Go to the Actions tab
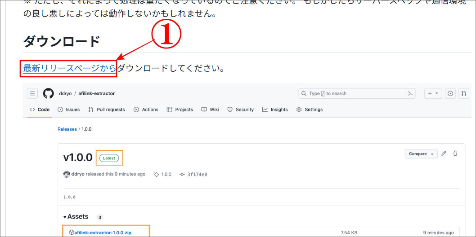 (146, 110)
